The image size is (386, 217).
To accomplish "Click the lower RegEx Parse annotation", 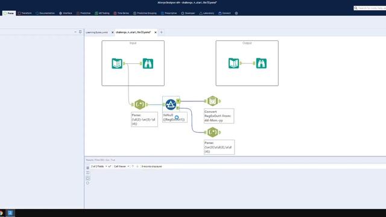I will tap(220, 147).
